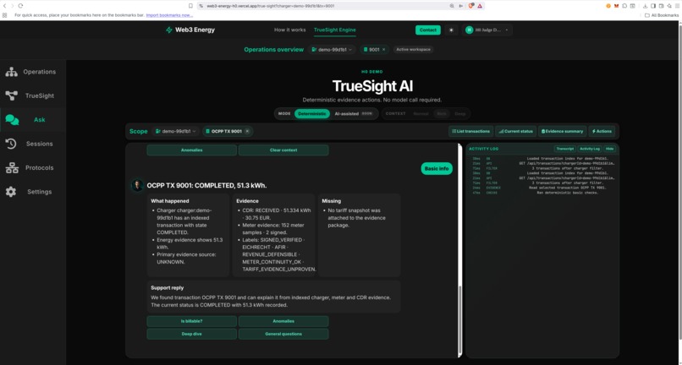This screenshot has width=682, height=365.
Task: Click the 'What happened' card heading
Action: [x=170, y=201]
